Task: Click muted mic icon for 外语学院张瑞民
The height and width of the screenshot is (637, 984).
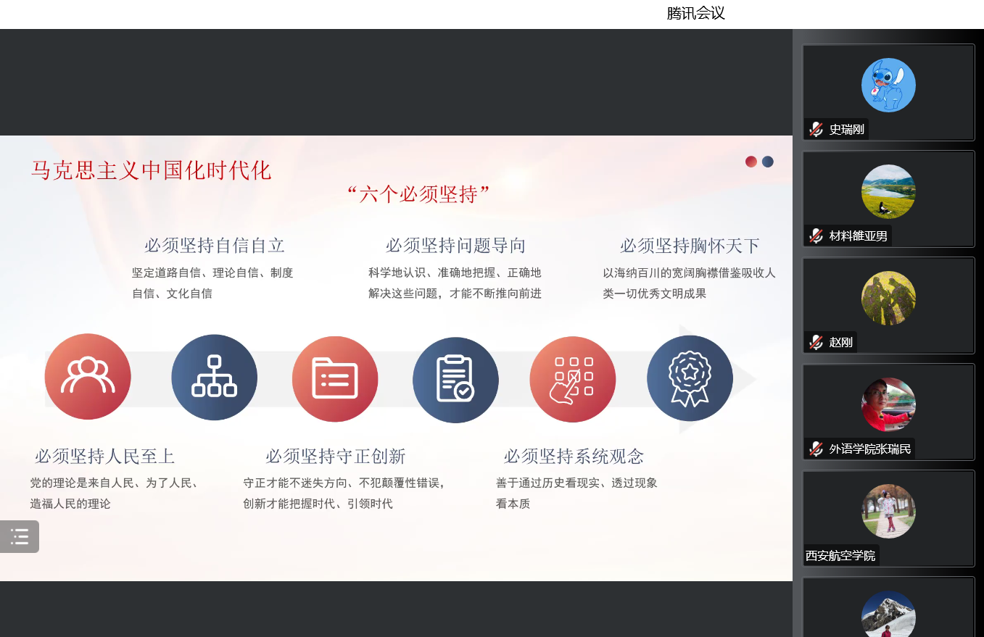Action: 816,449
